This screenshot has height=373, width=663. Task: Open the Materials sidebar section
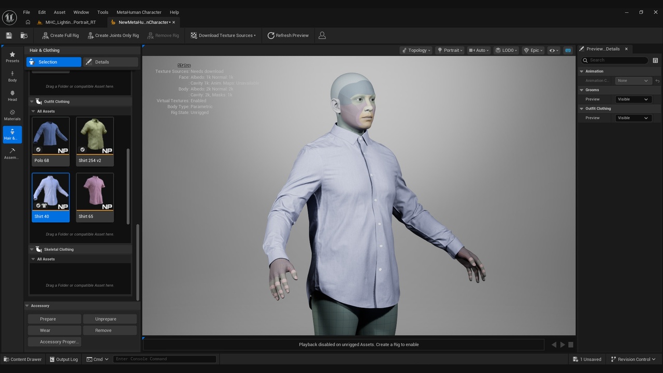click(x=12, y=115)
